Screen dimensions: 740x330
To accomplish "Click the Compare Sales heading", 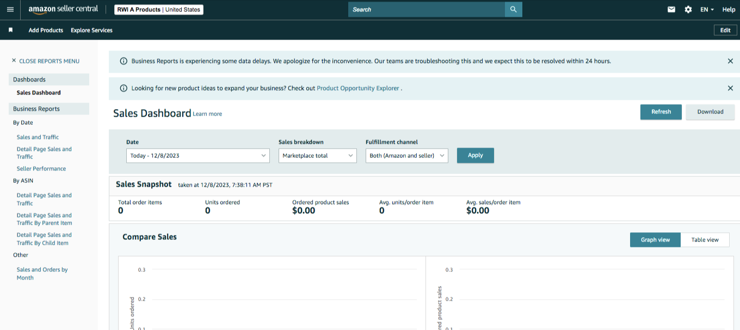I will 150,237.
